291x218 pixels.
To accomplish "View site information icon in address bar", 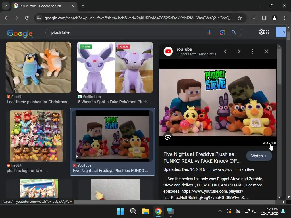I will coord(39,18).
